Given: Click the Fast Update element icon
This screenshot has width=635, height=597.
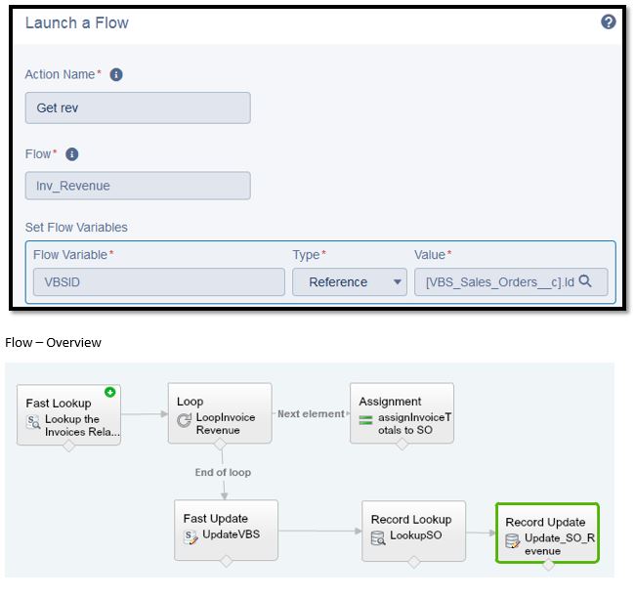Looking at the screenshot, I should 190,537.
